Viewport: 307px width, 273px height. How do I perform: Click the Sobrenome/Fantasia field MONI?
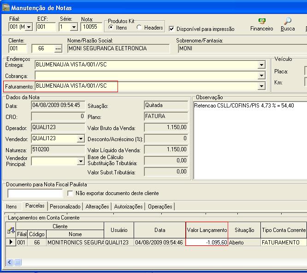pos(242,48)
